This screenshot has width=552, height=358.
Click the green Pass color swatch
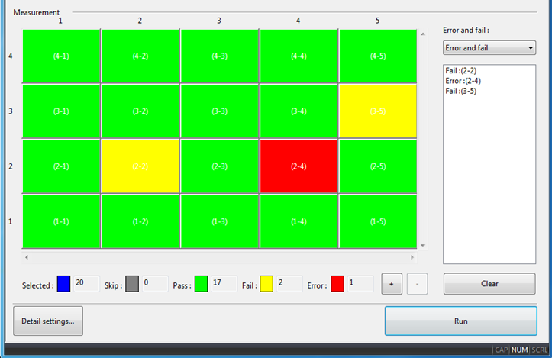pyautogui.click(x=201, y=284)
